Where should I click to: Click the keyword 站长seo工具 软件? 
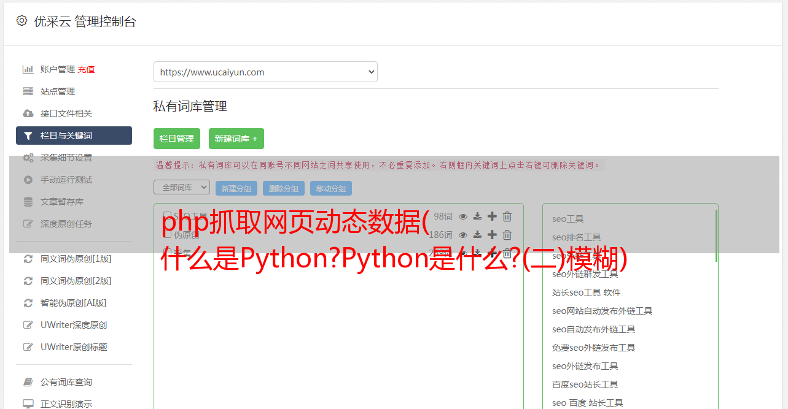pos(587,292)
